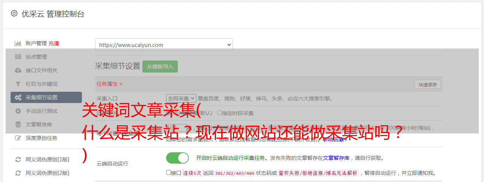Open the 全网采集 dropdown
Viewport: 484px width, 182px height.
(x=181, y=99)
